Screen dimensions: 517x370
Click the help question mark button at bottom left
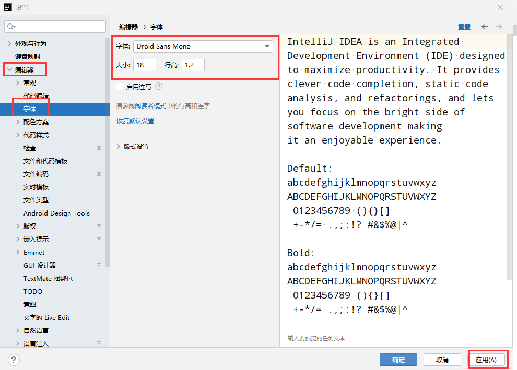tap(14, 360)
